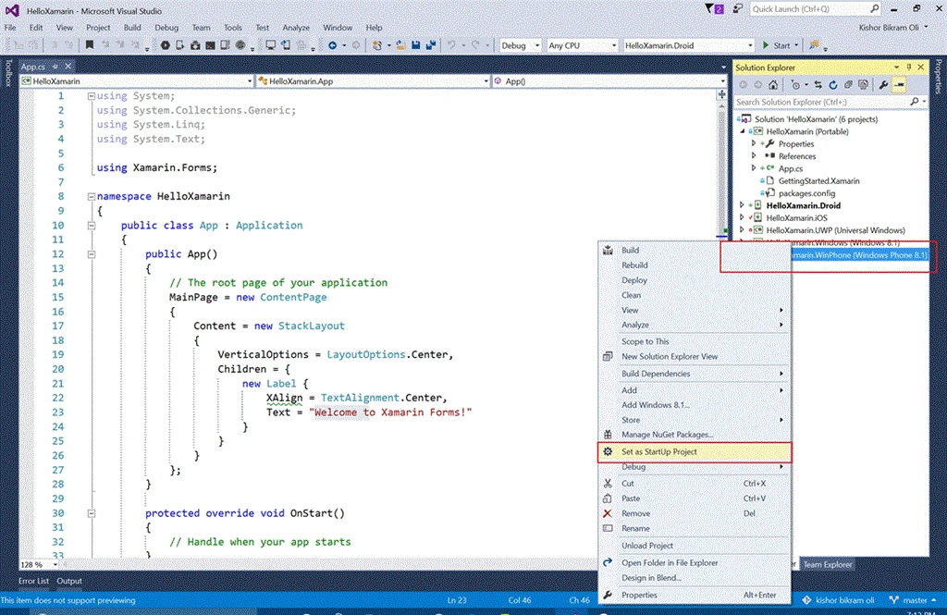
Task: Collapse all Solution Explorer nodes with the toolbar icon
Action: 848,85
